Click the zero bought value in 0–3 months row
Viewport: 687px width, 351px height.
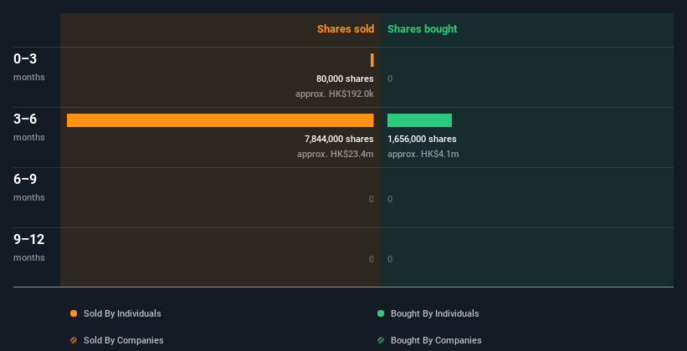[390, 79]
